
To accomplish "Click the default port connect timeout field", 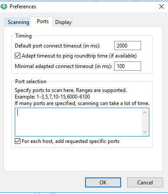I will [x=128, y=46].
